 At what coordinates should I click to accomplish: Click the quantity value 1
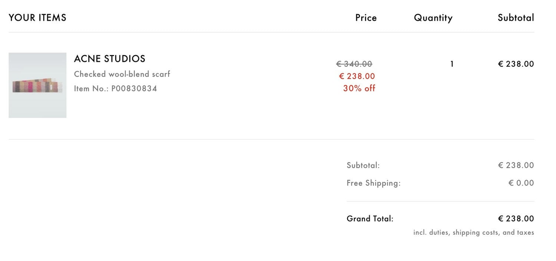pyautogui.click(x=452, y=64)
